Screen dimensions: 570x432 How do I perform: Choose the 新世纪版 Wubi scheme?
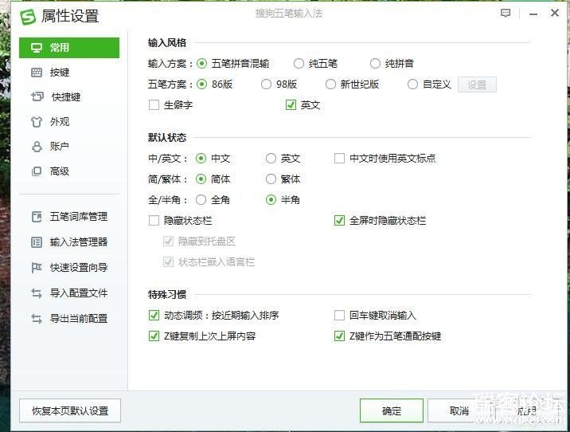[x=330, y=84]
